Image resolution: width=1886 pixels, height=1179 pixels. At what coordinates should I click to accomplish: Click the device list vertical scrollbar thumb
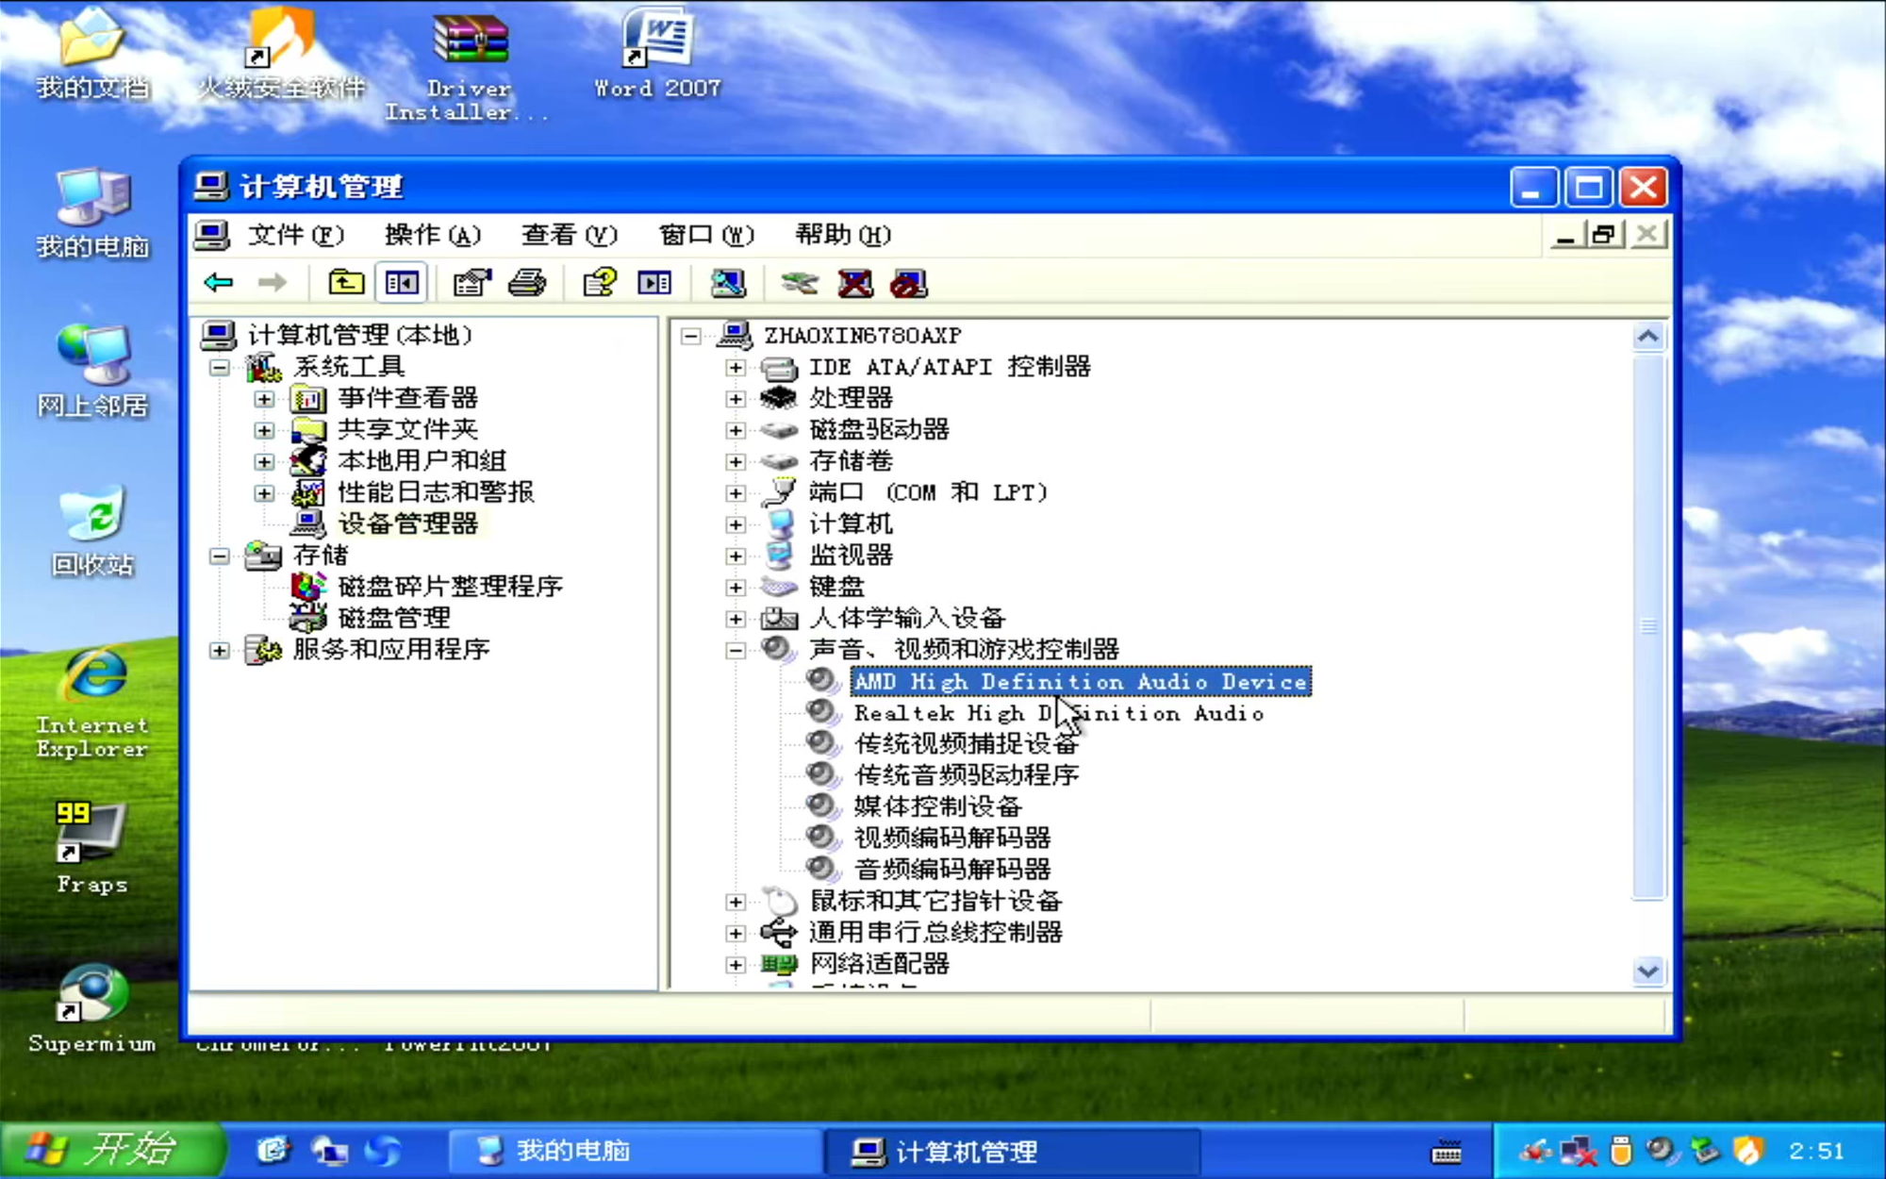tap(1648, 626)
